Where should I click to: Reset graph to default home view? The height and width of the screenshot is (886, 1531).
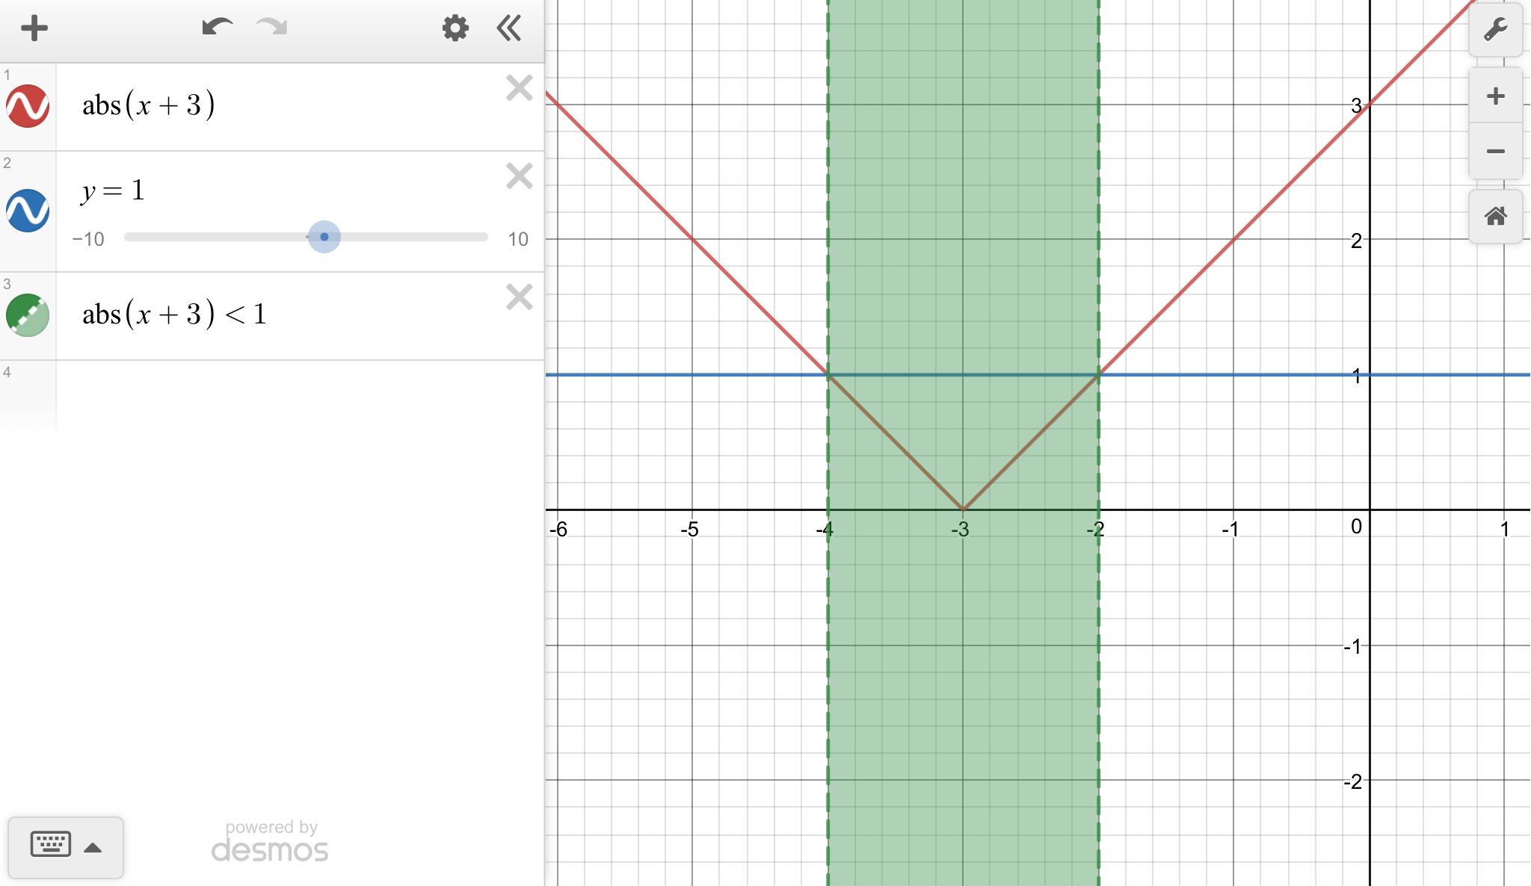pyautogui.click(x=1495, y=217)
